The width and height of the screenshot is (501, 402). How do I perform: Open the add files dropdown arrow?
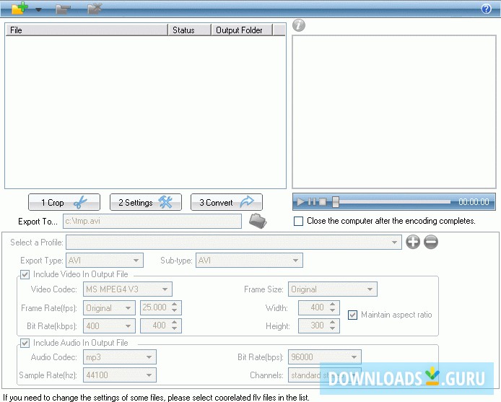(x=38, y=9)
